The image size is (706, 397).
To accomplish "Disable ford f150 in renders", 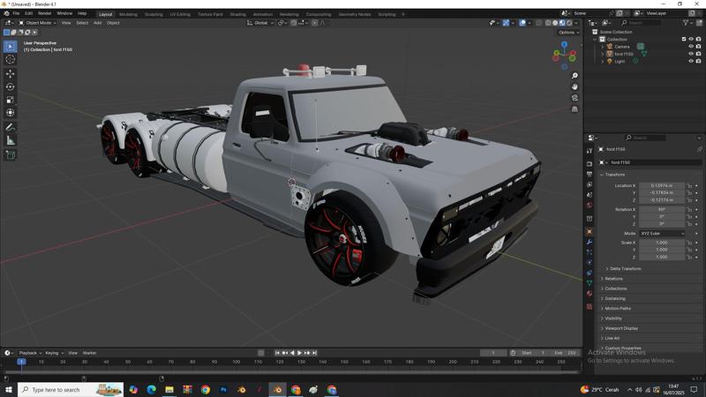I will pos(698,54).
